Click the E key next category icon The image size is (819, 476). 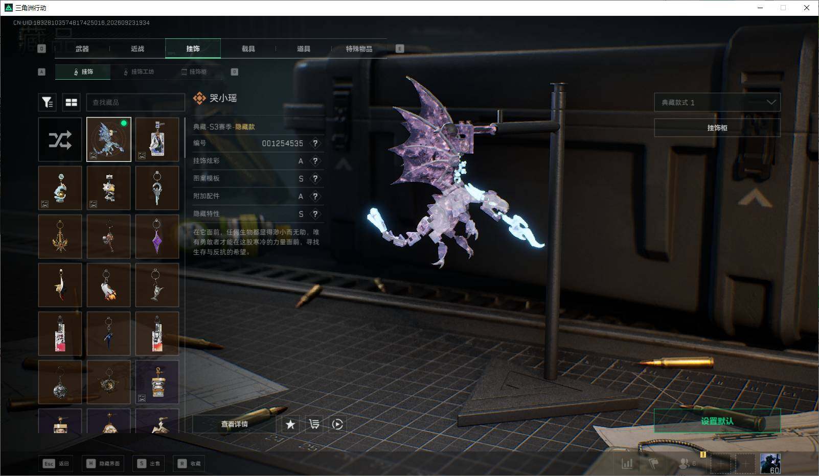[x=400, y=49]
